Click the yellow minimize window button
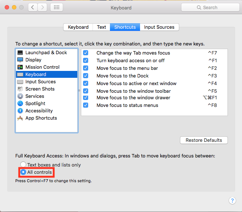This screenshot has height=212, width=242. tap(14, 7)
